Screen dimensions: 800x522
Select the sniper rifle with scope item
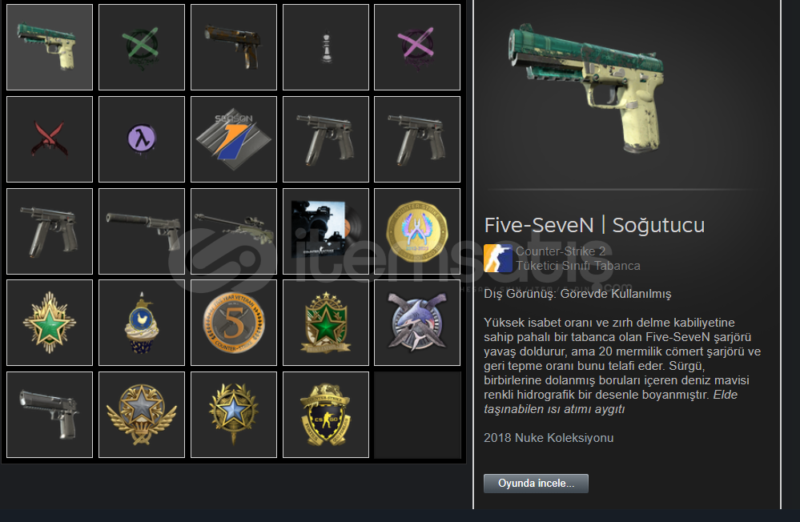click(x=234, y=231)
